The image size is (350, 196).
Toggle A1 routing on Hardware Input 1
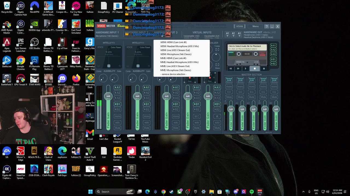[x=117, y=87]
